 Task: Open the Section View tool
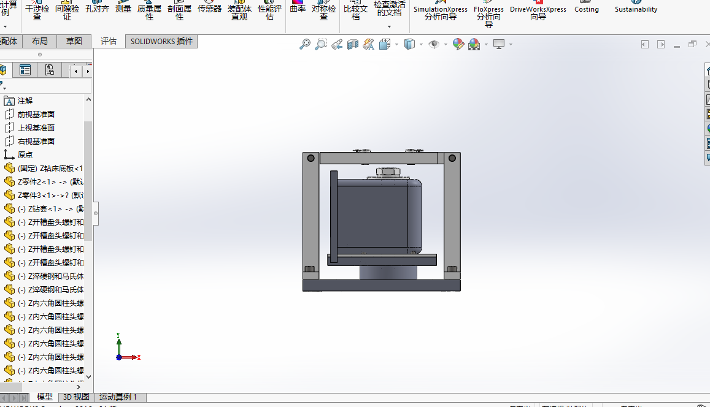click(x=353, y=44)
